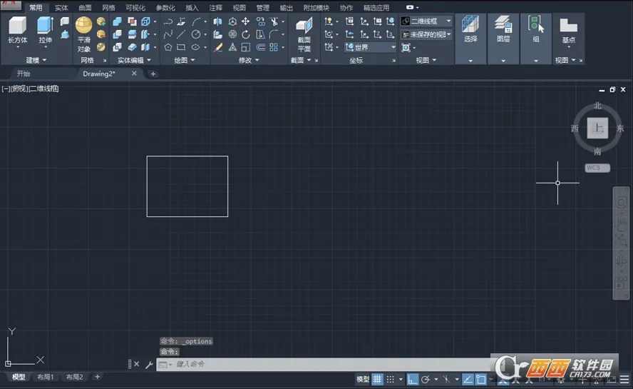Click the Erase tool icon

[x=218, y=47]
